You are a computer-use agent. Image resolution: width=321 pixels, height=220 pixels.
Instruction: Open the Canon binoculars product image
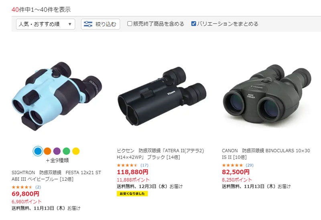point(267,94)
